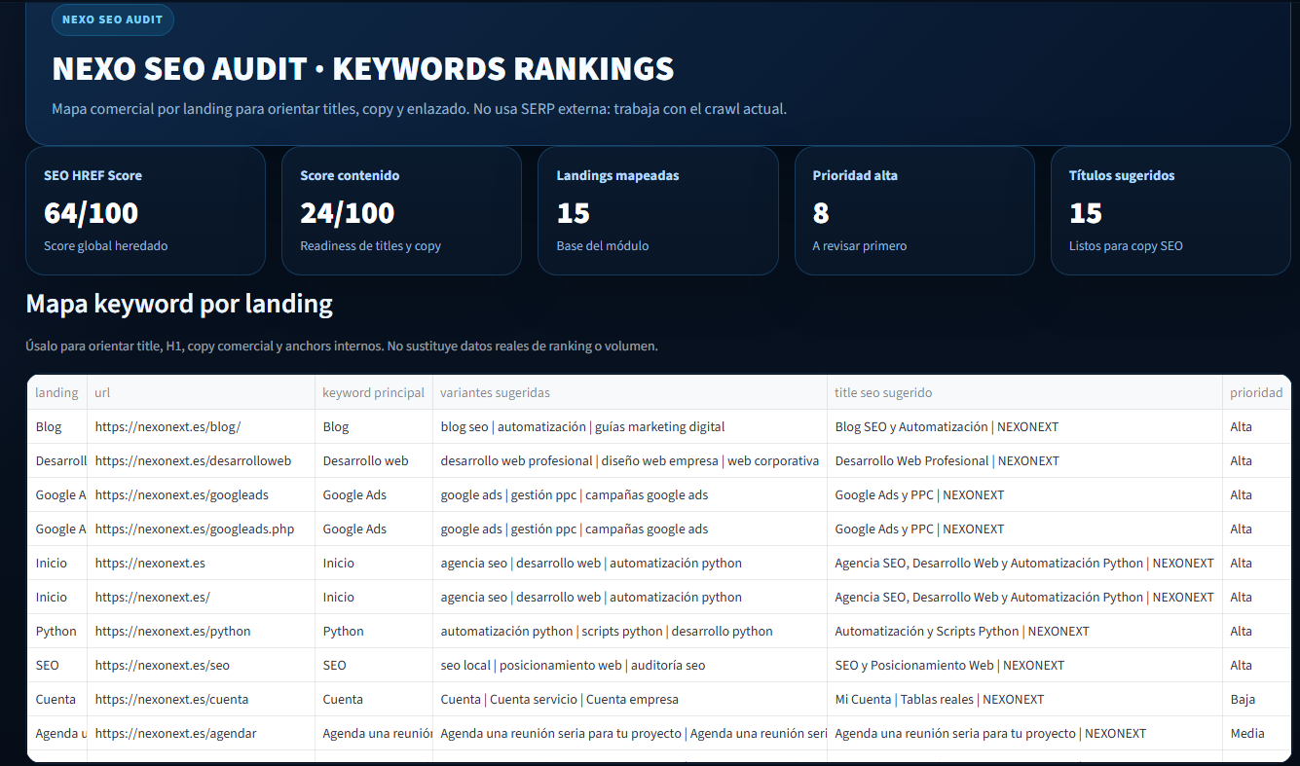Sort by the prioridad column header
1300x766 pixels.
tap(1256, 392)
